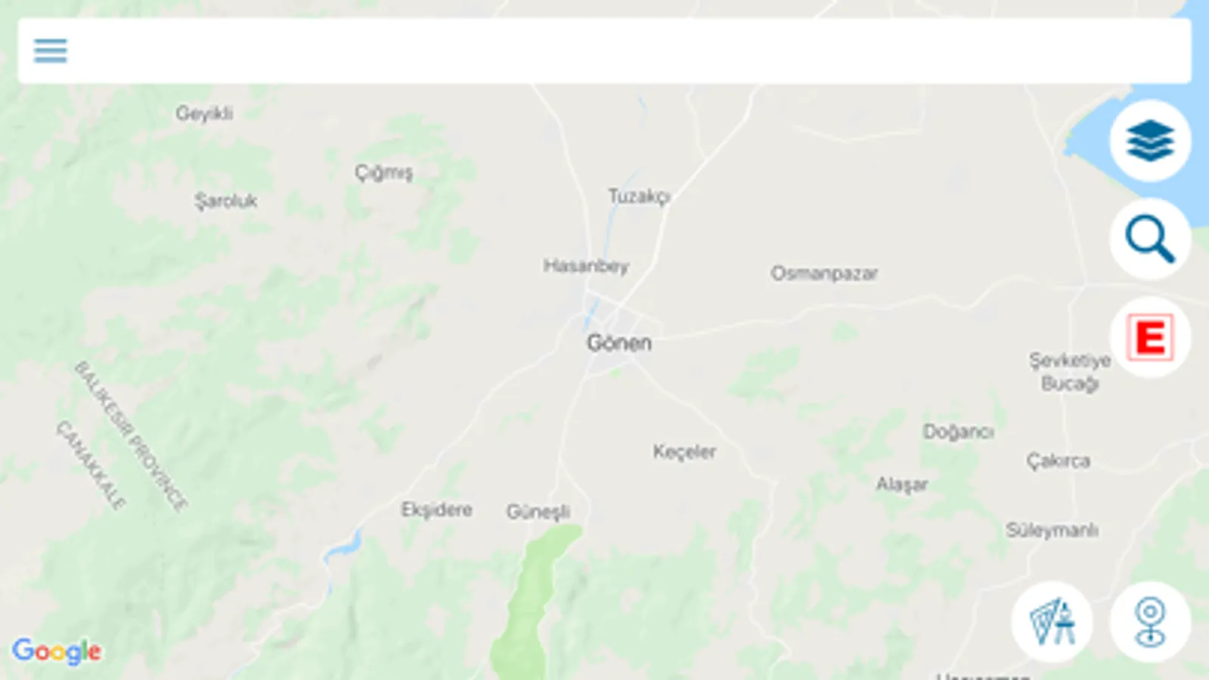This screenshot has width=1209, height=680.
Task: Tap the Hasanbey village label
Action: point(586,266)
